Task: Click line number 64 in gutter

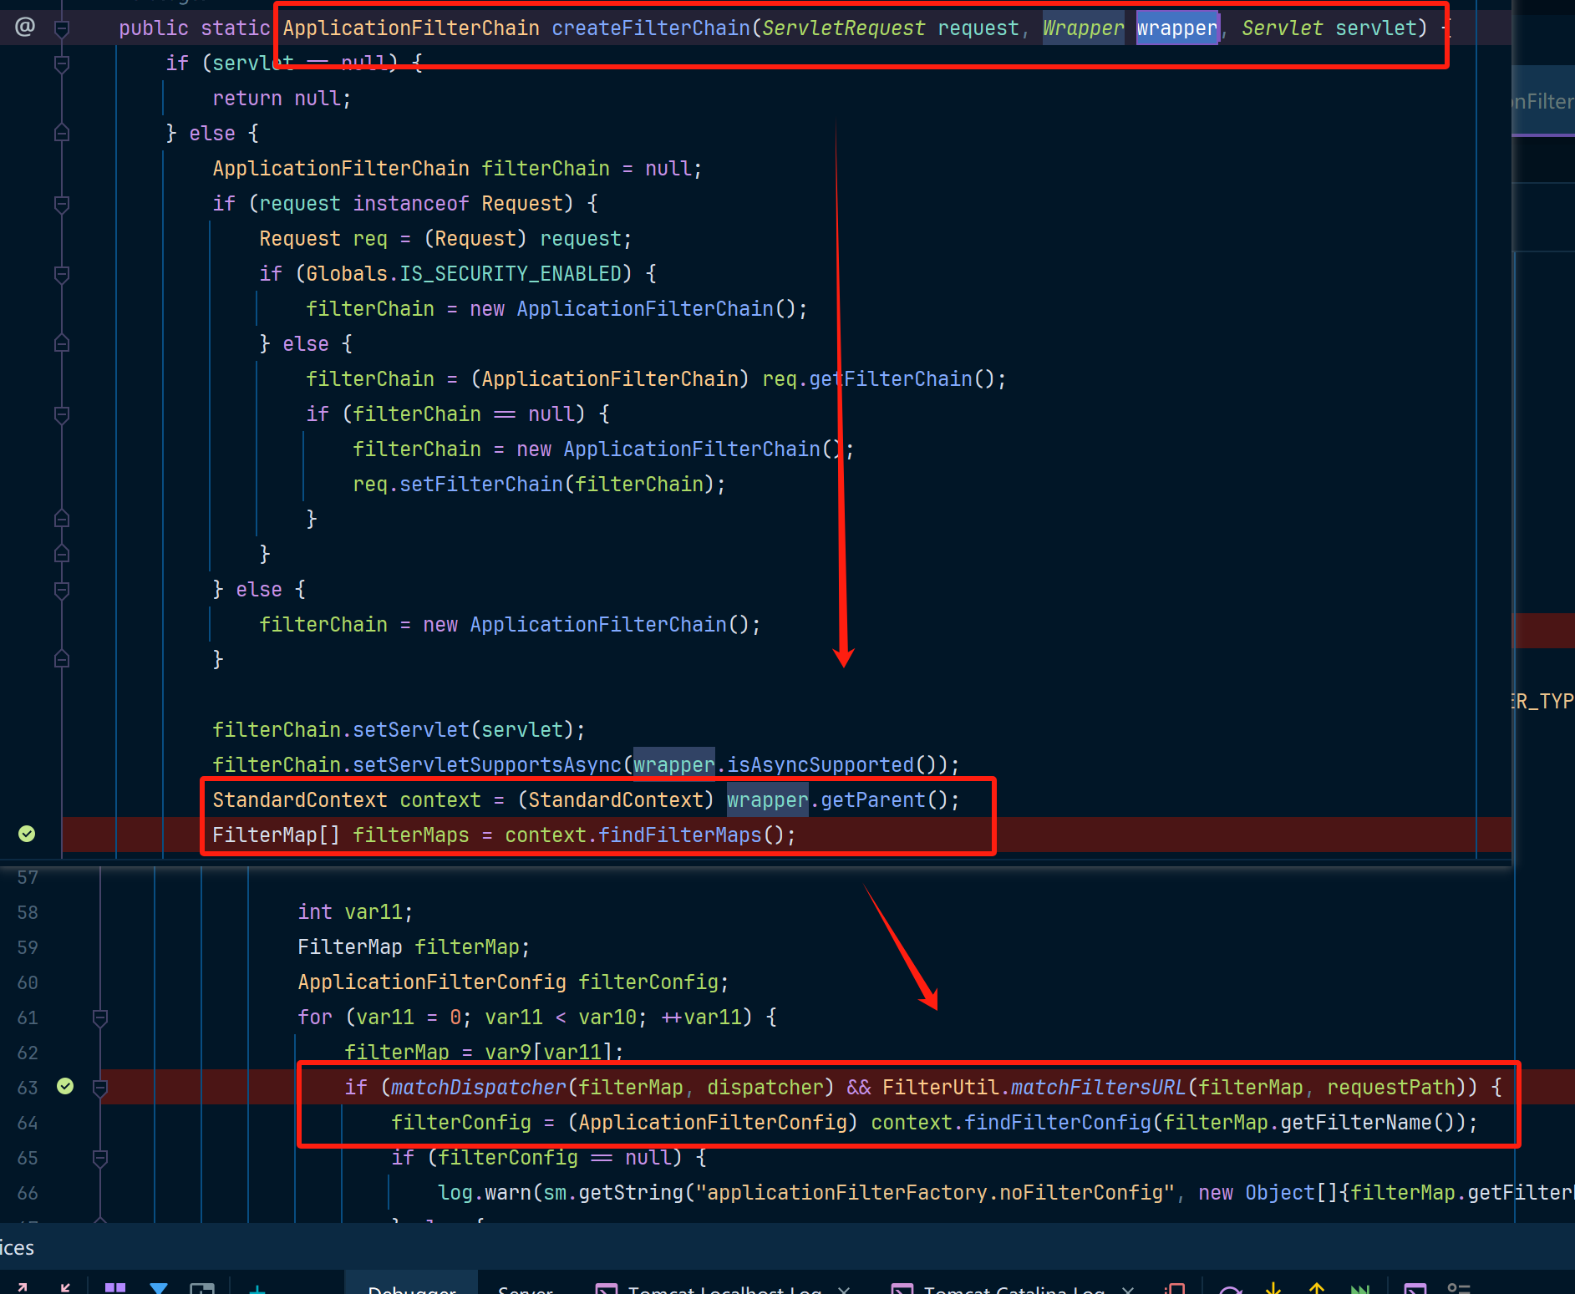Action: tap(28, 1123)
